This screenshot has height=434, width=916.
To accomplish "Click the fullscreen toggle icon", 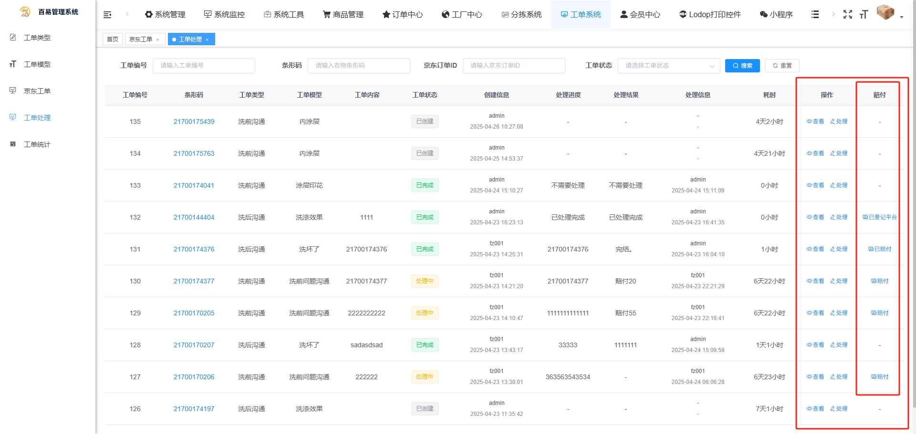I will click(x=847, y=14).
